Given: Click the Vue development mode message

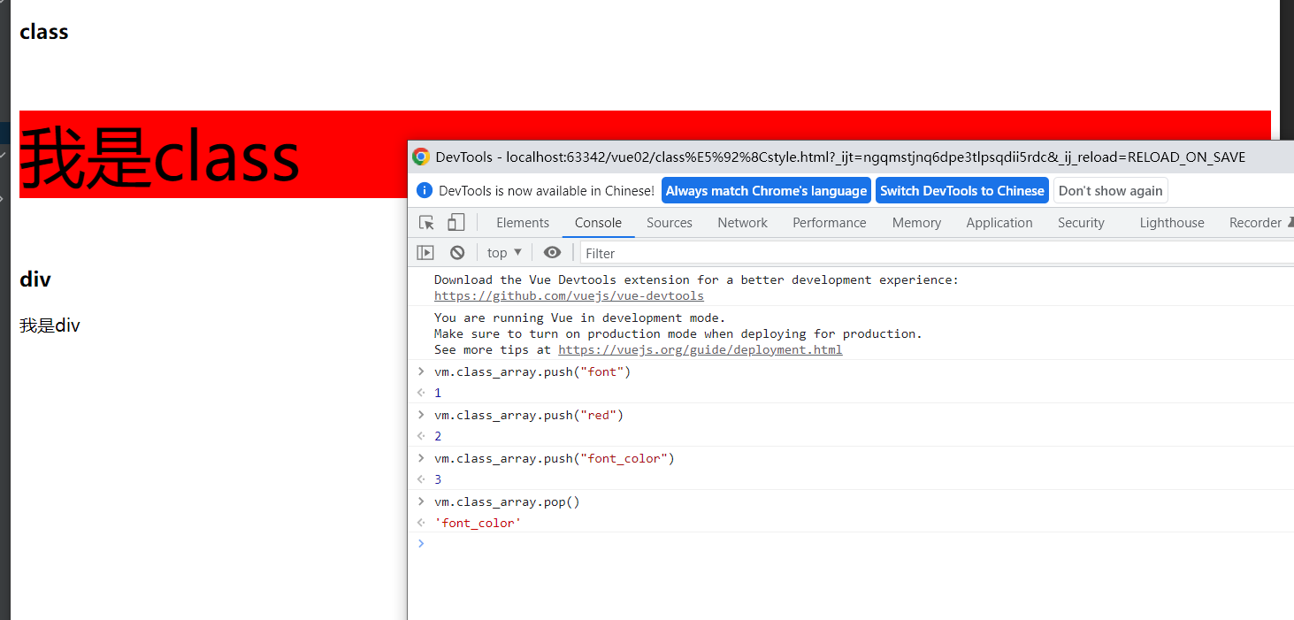Looking at the screenshot, I should click(x=678, y=333).
